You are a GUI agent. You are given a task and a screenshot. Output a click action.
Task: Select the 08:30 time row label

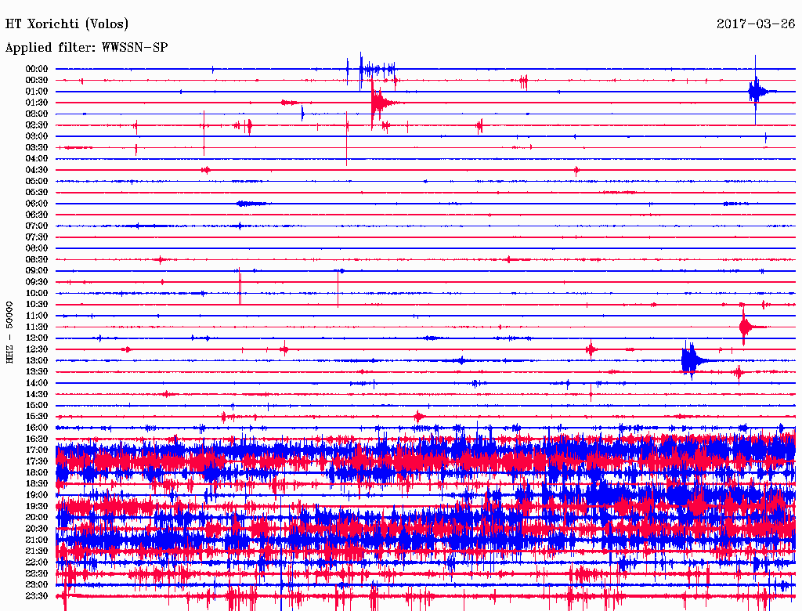[x=37, y=259]
